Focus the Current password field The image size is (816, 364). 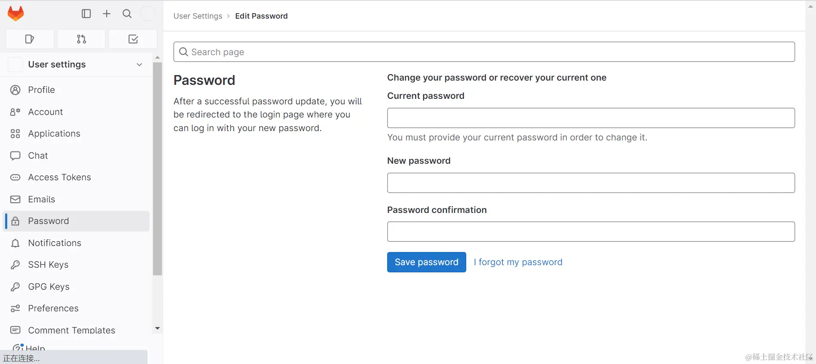coord(591,118)
